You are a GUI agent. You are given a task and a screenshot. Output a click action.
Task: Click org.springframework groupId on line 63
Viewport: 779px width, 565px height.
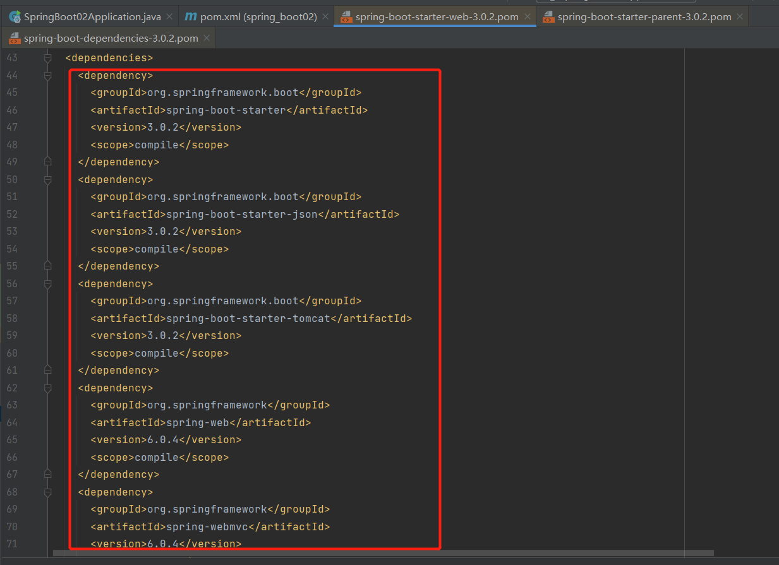click(x=207, y=405)
